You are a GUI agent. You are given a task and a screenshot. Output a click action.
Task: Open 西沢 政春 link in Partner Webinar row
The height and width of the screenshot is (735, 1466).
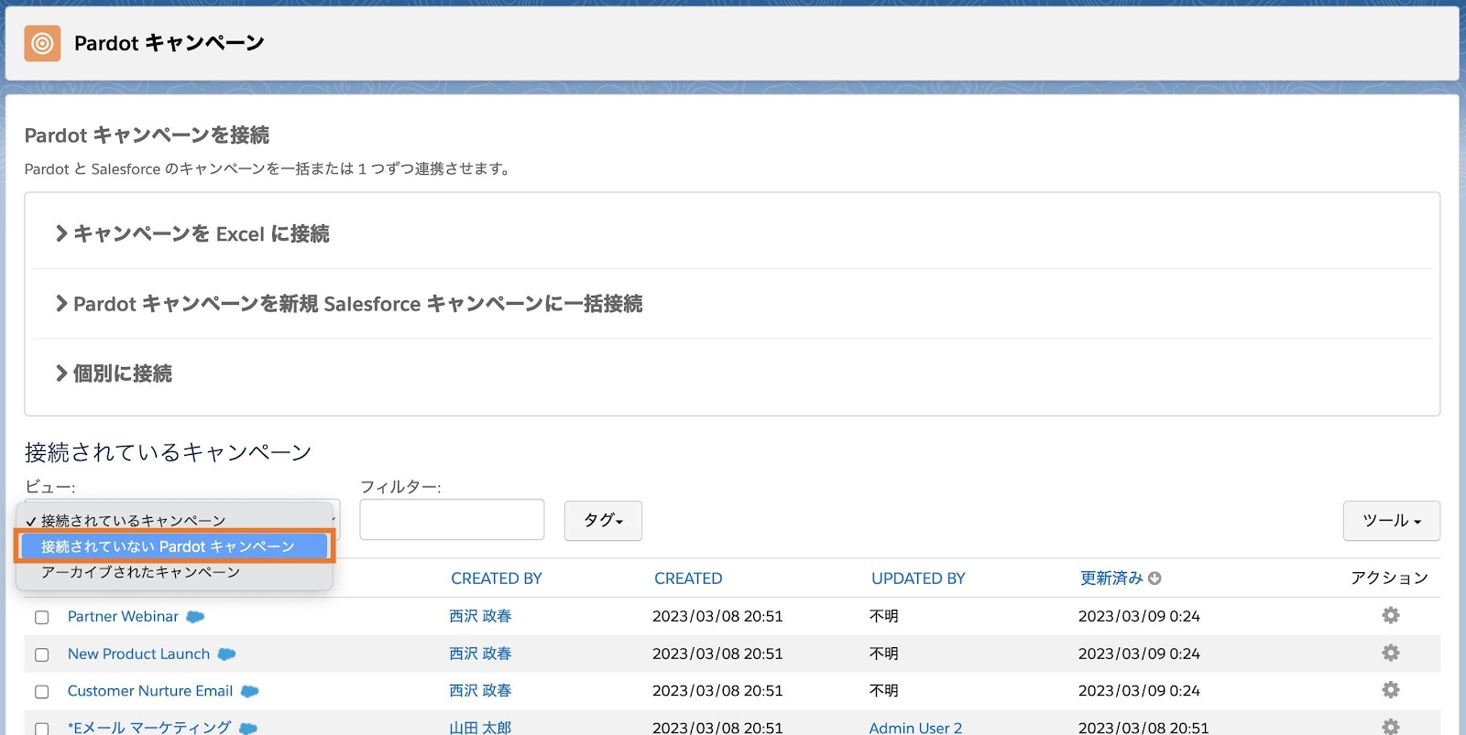coord(480,617)
